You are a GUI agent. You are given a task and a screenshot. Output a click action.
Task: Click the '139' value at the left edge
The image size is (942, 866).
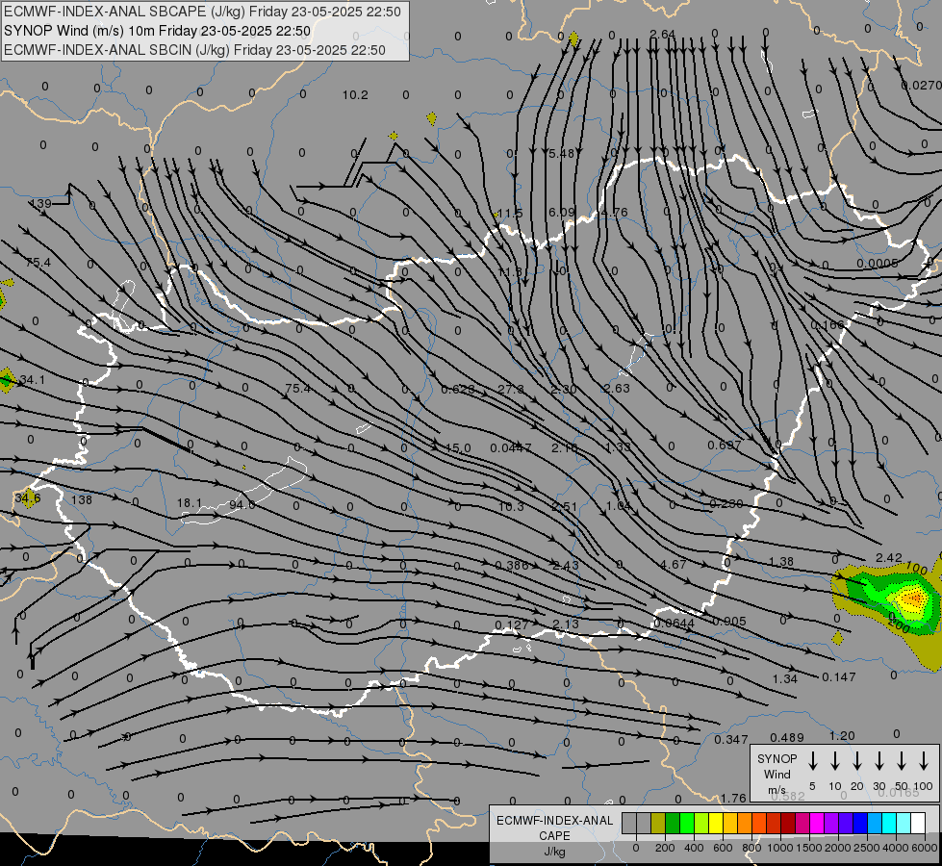coord(40,204)
